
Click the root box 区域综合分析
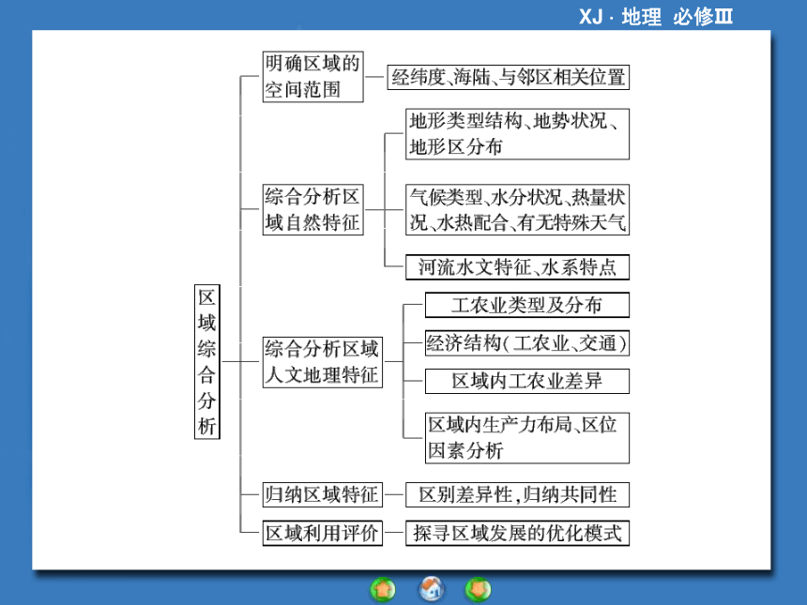click(x=207, y=362)
